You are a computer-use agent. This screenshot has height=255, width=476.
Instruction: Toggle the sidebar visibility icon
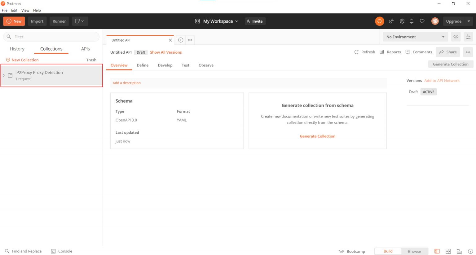pos(437,251)
